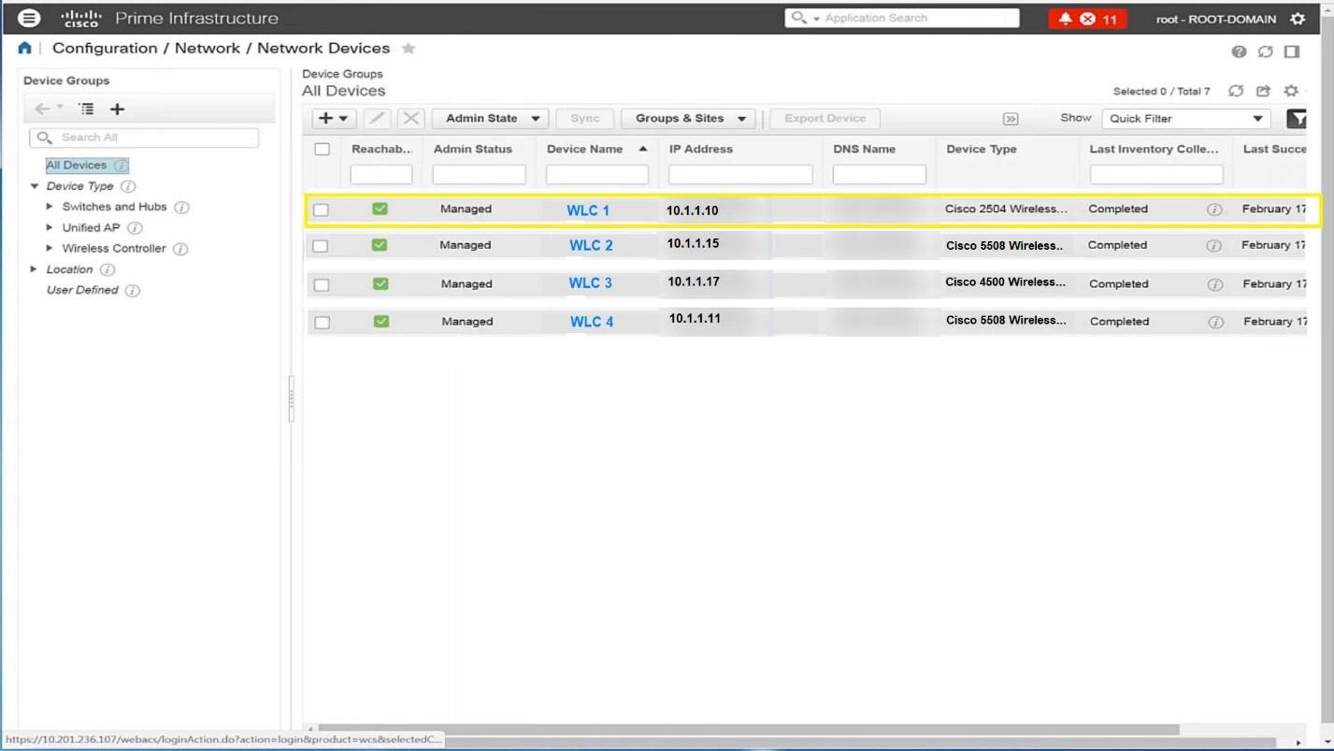Screen dimensions: 1334x751
Task: Click the export/share icon near Total 7
Action: coord(1263,91)
